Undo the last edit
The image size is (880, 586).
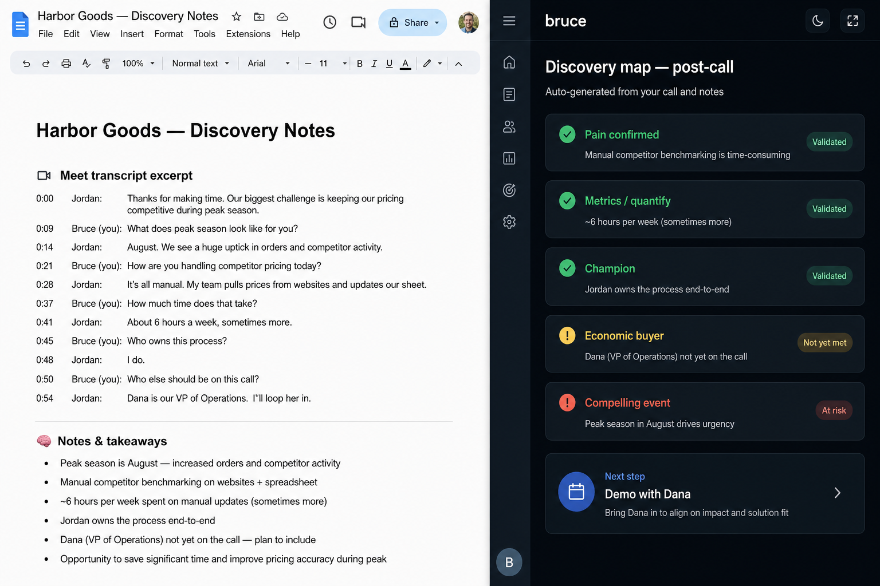click(x=26, y=64)
